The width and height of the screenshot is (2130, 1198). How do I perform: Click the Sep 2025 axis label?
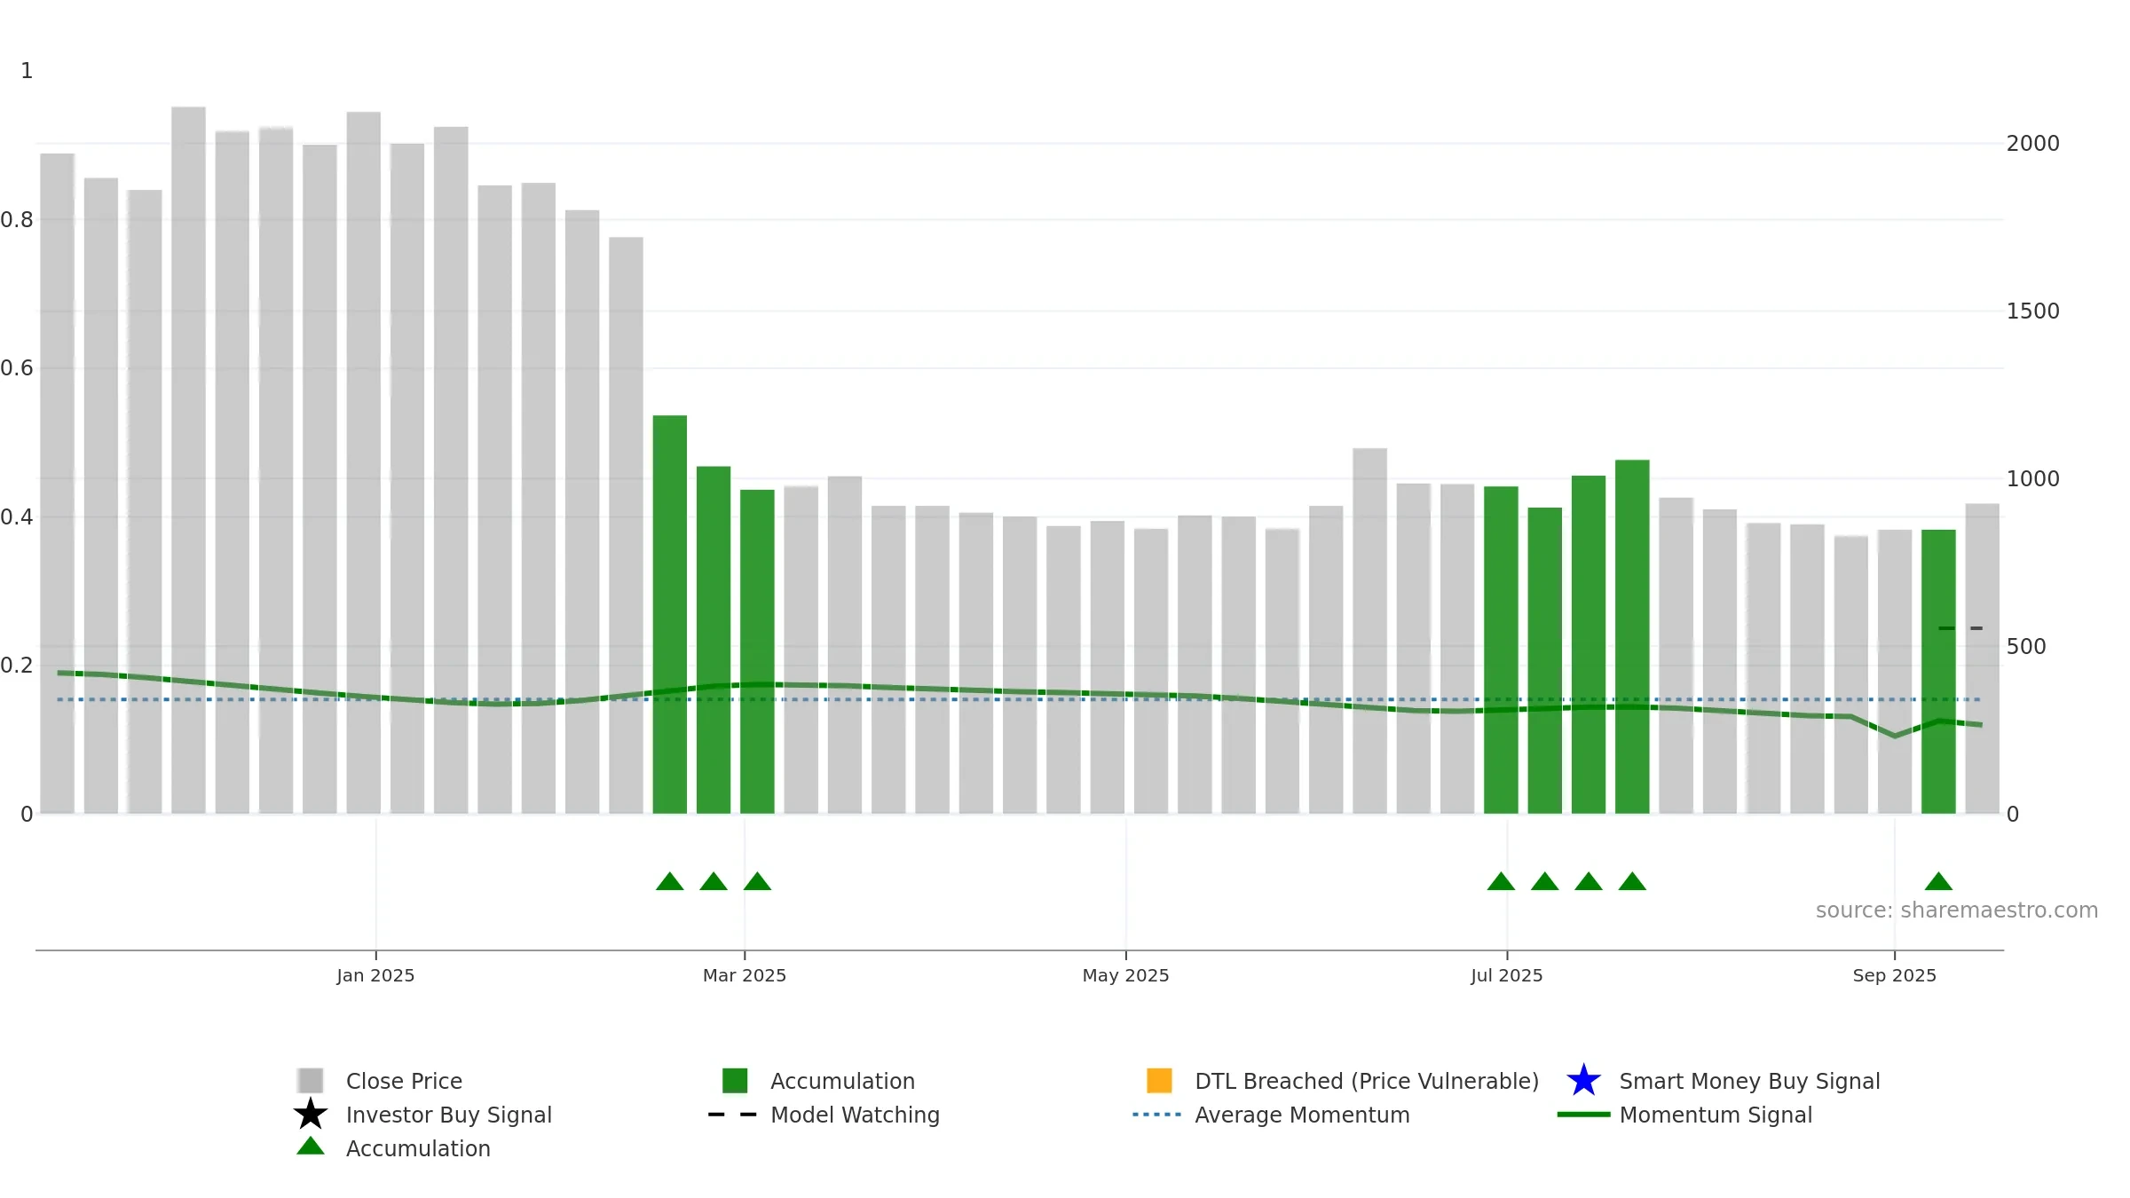coord(1895,975)
